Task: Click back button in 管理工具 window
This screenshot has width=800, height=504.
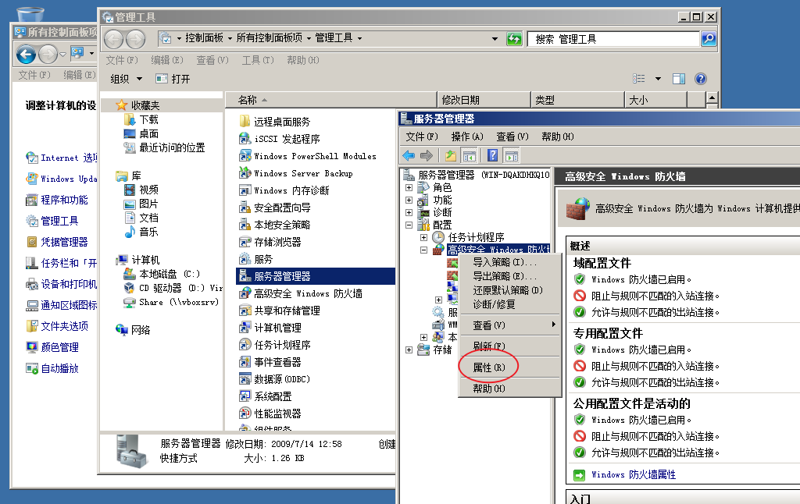Action: coord(114,39)
